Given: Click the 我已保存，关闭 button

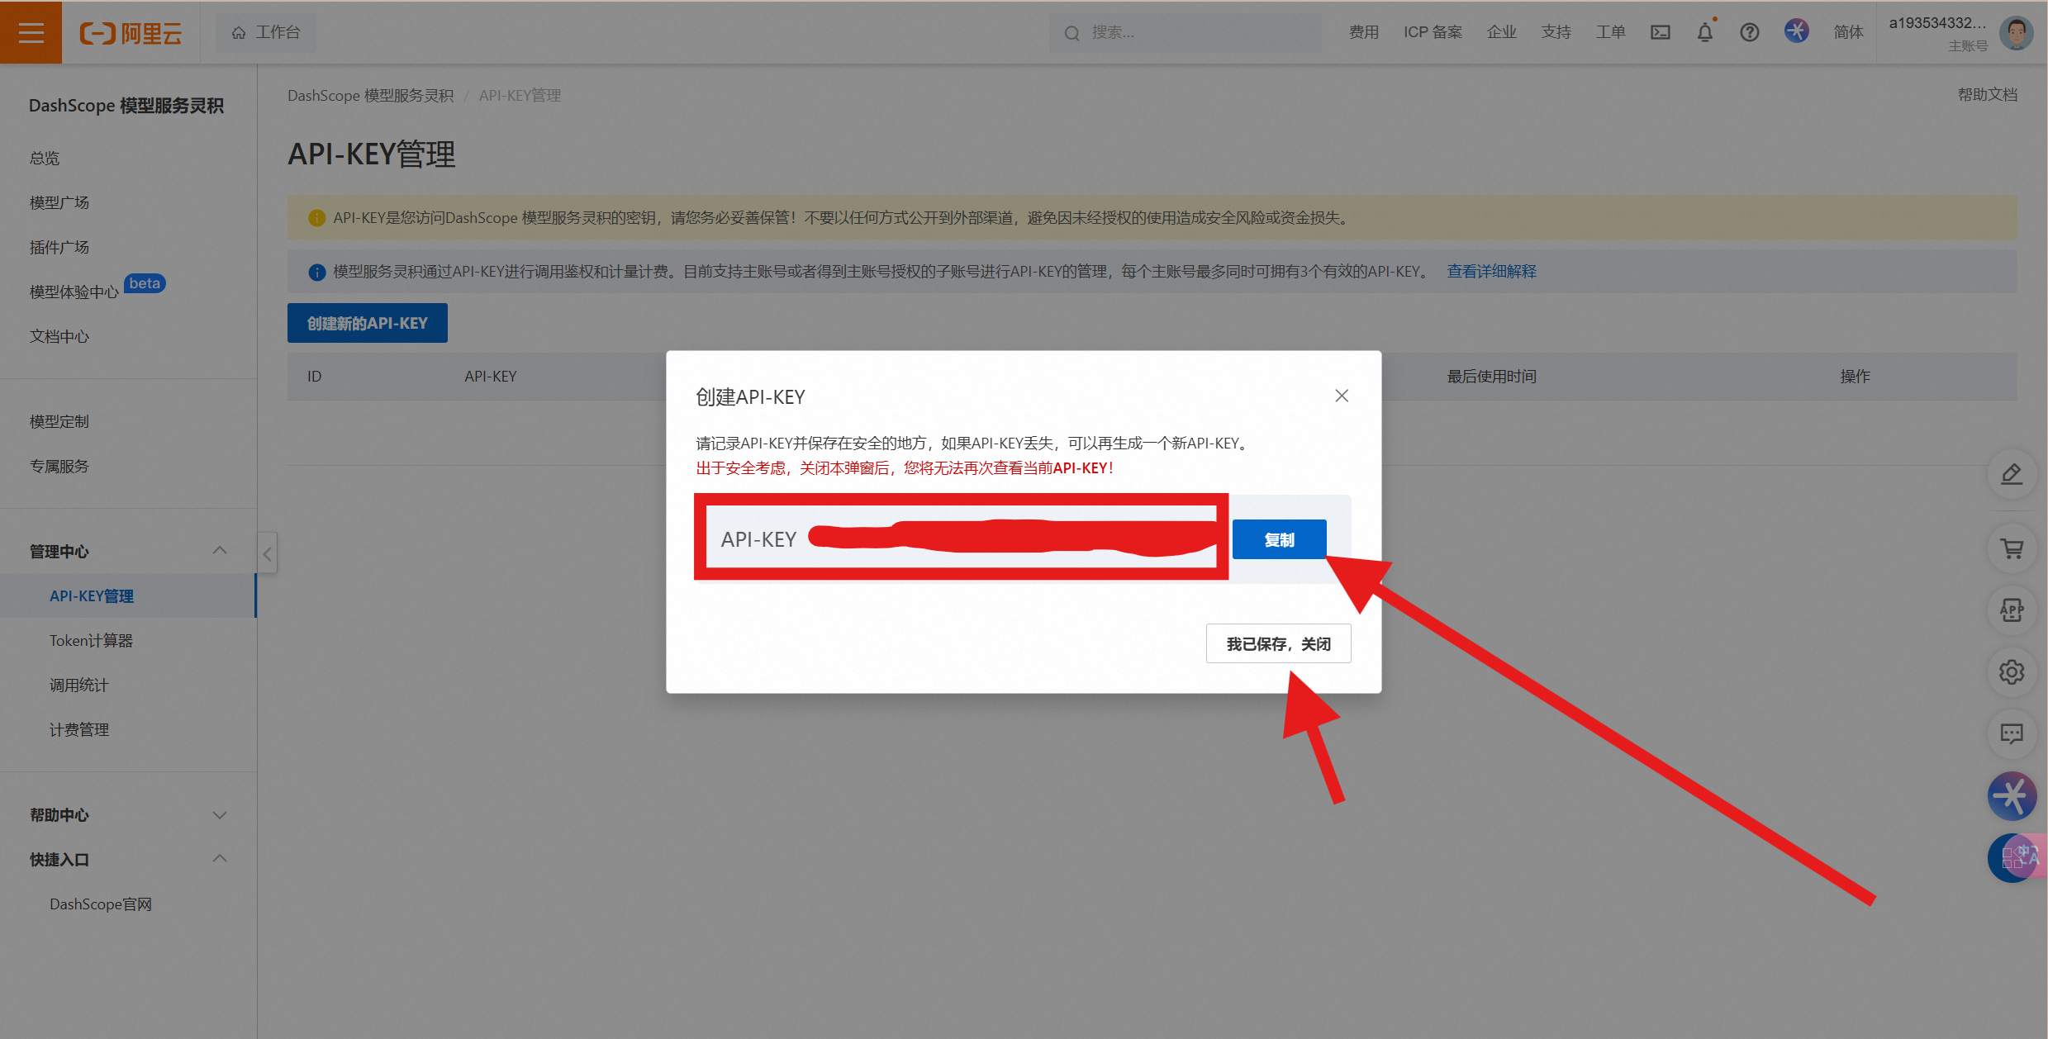Looking at the screenshot, I should click(x=1277, y=643).
